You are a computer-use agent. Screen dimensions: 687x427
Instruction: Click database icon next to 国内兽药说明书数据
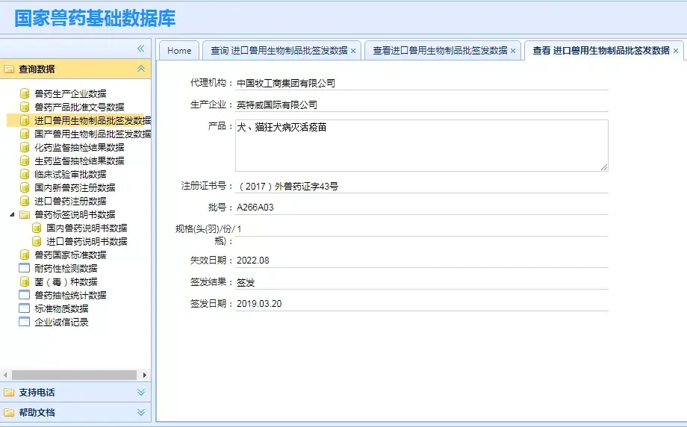coord(37,228)
